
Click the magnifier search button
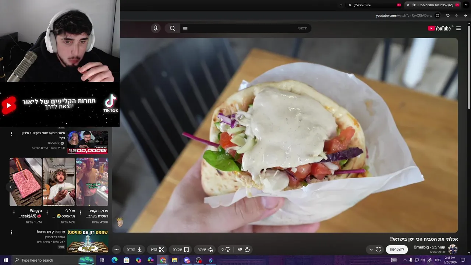click(172, 28)
